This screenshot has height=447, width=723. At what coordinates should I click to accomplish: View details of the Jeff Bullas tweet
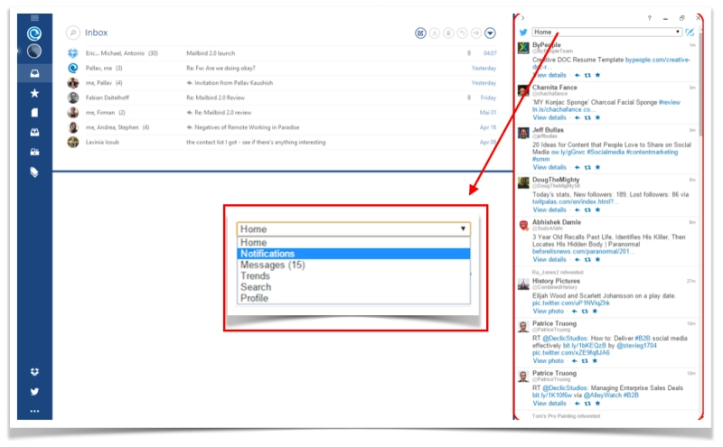[549, 168]
